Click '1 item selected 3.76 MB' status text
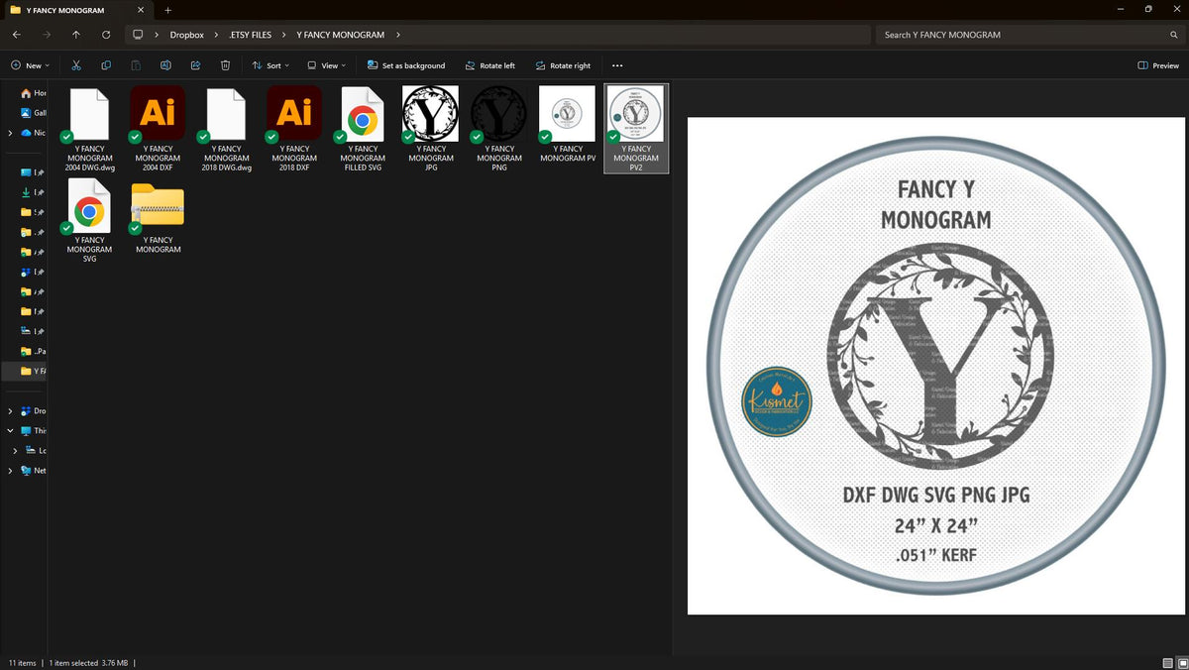This screenshot has height=670, width=1189. click(87, 662)
